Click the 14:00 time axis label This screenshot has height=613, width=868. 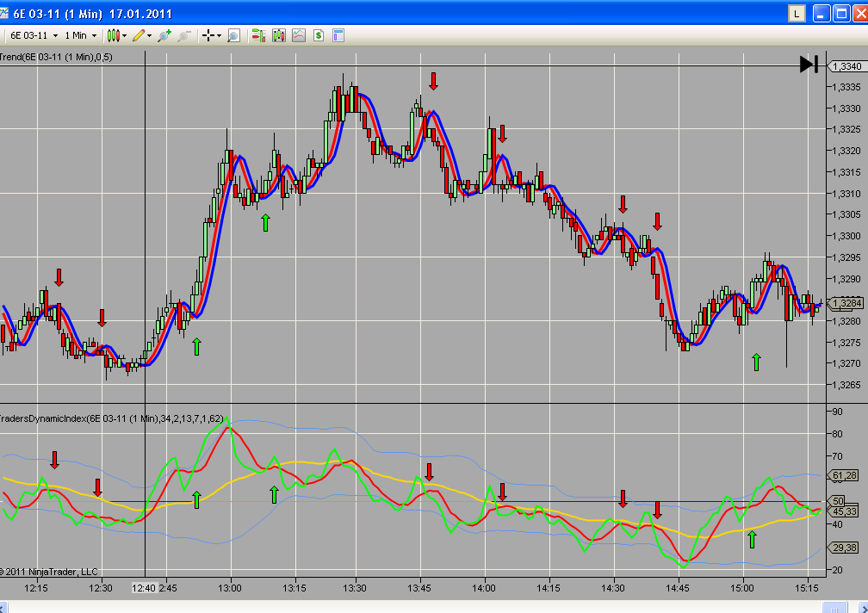[x=484, y=588]
